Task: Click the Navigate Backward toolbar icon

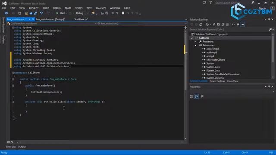Action: (6, 13)
